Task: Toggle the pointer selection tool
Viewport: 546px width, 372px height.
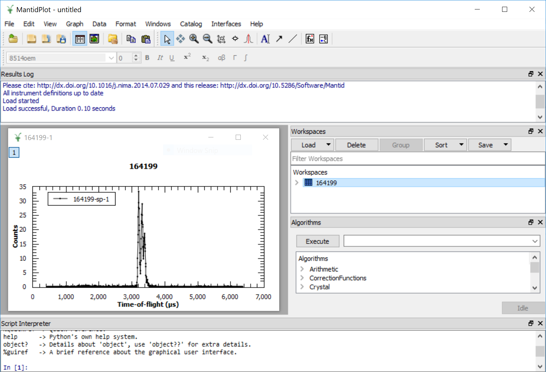Action: click(x=167, y=39)
